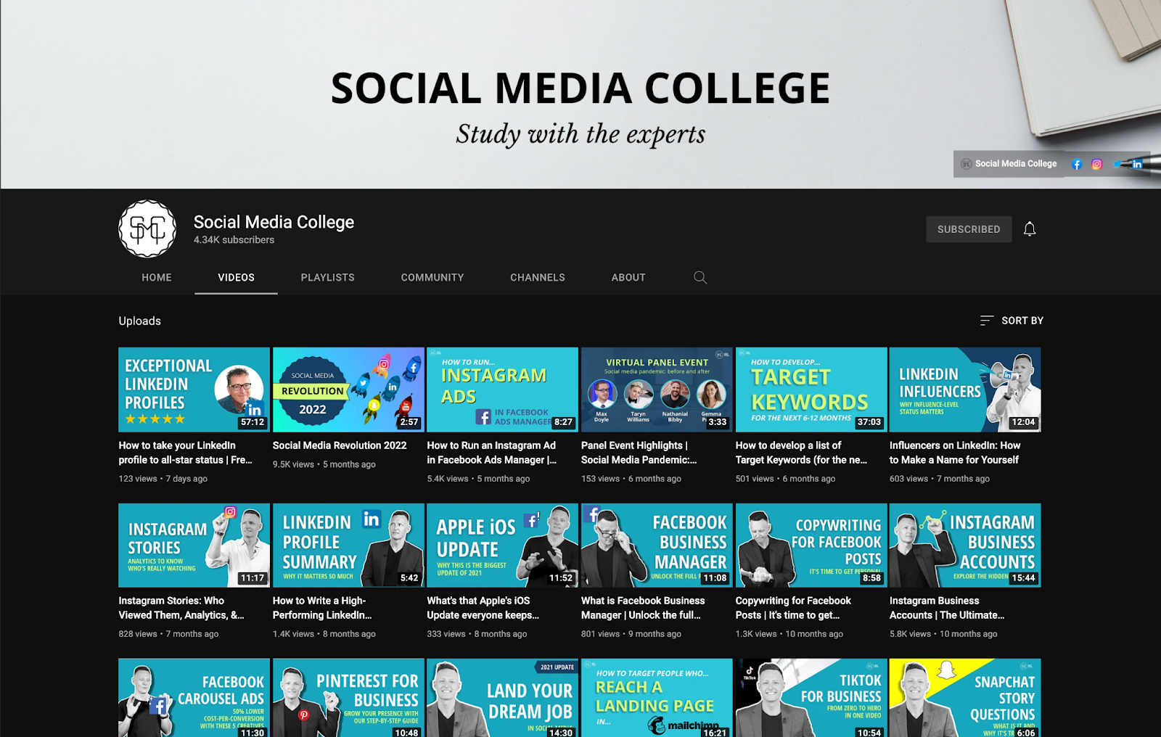Click title 'Instagram Business Accounts | The Ultimate'
The image size is (1161, 737).
(x=947, y=608)
